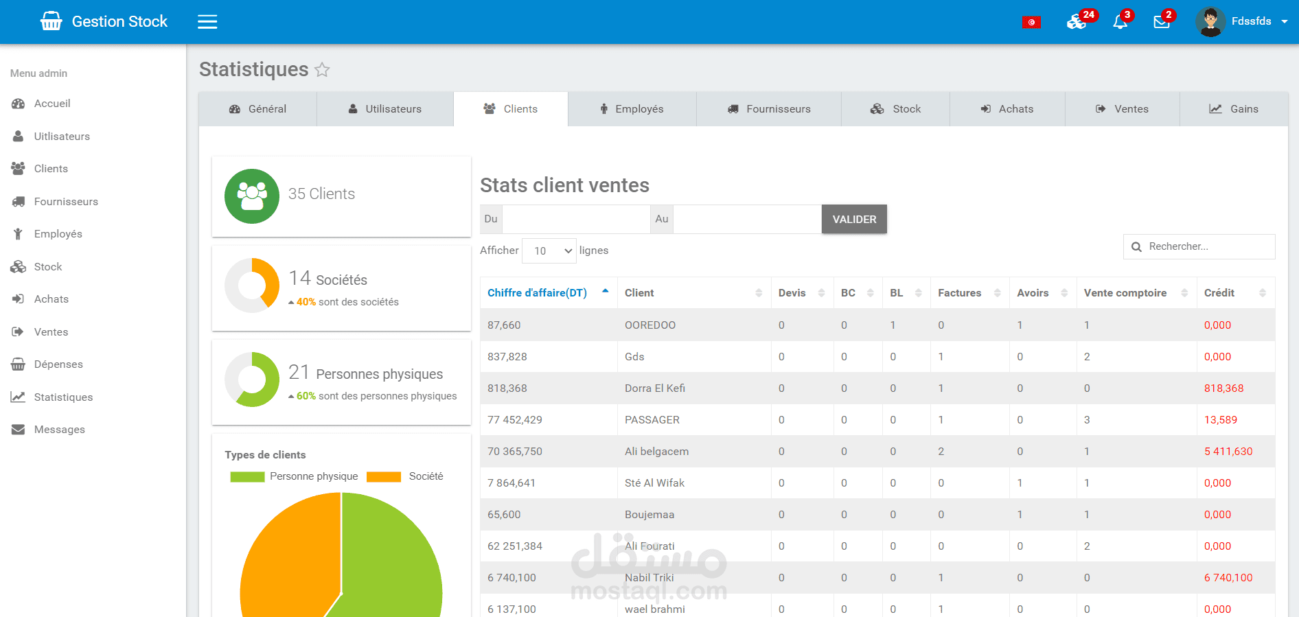
Task: Sort table by Devis column
Action: point(802,293)
